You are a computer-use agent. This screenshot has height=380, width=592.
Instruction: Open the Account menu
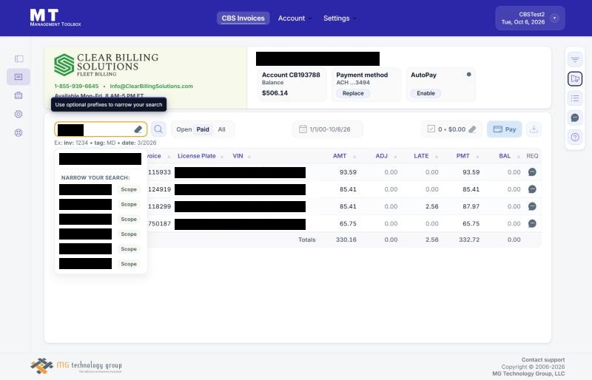click(295, 18)
